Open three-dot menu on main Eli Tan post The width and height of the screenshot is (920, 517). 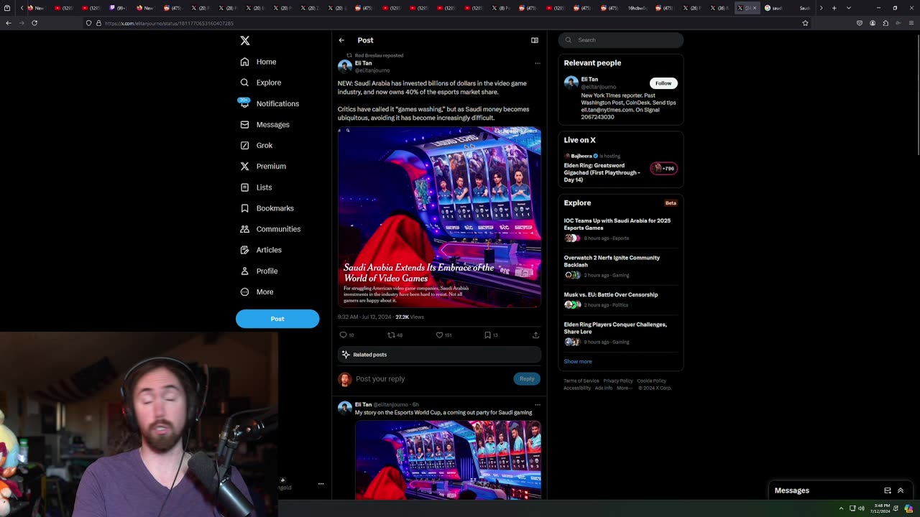[537, 63]
